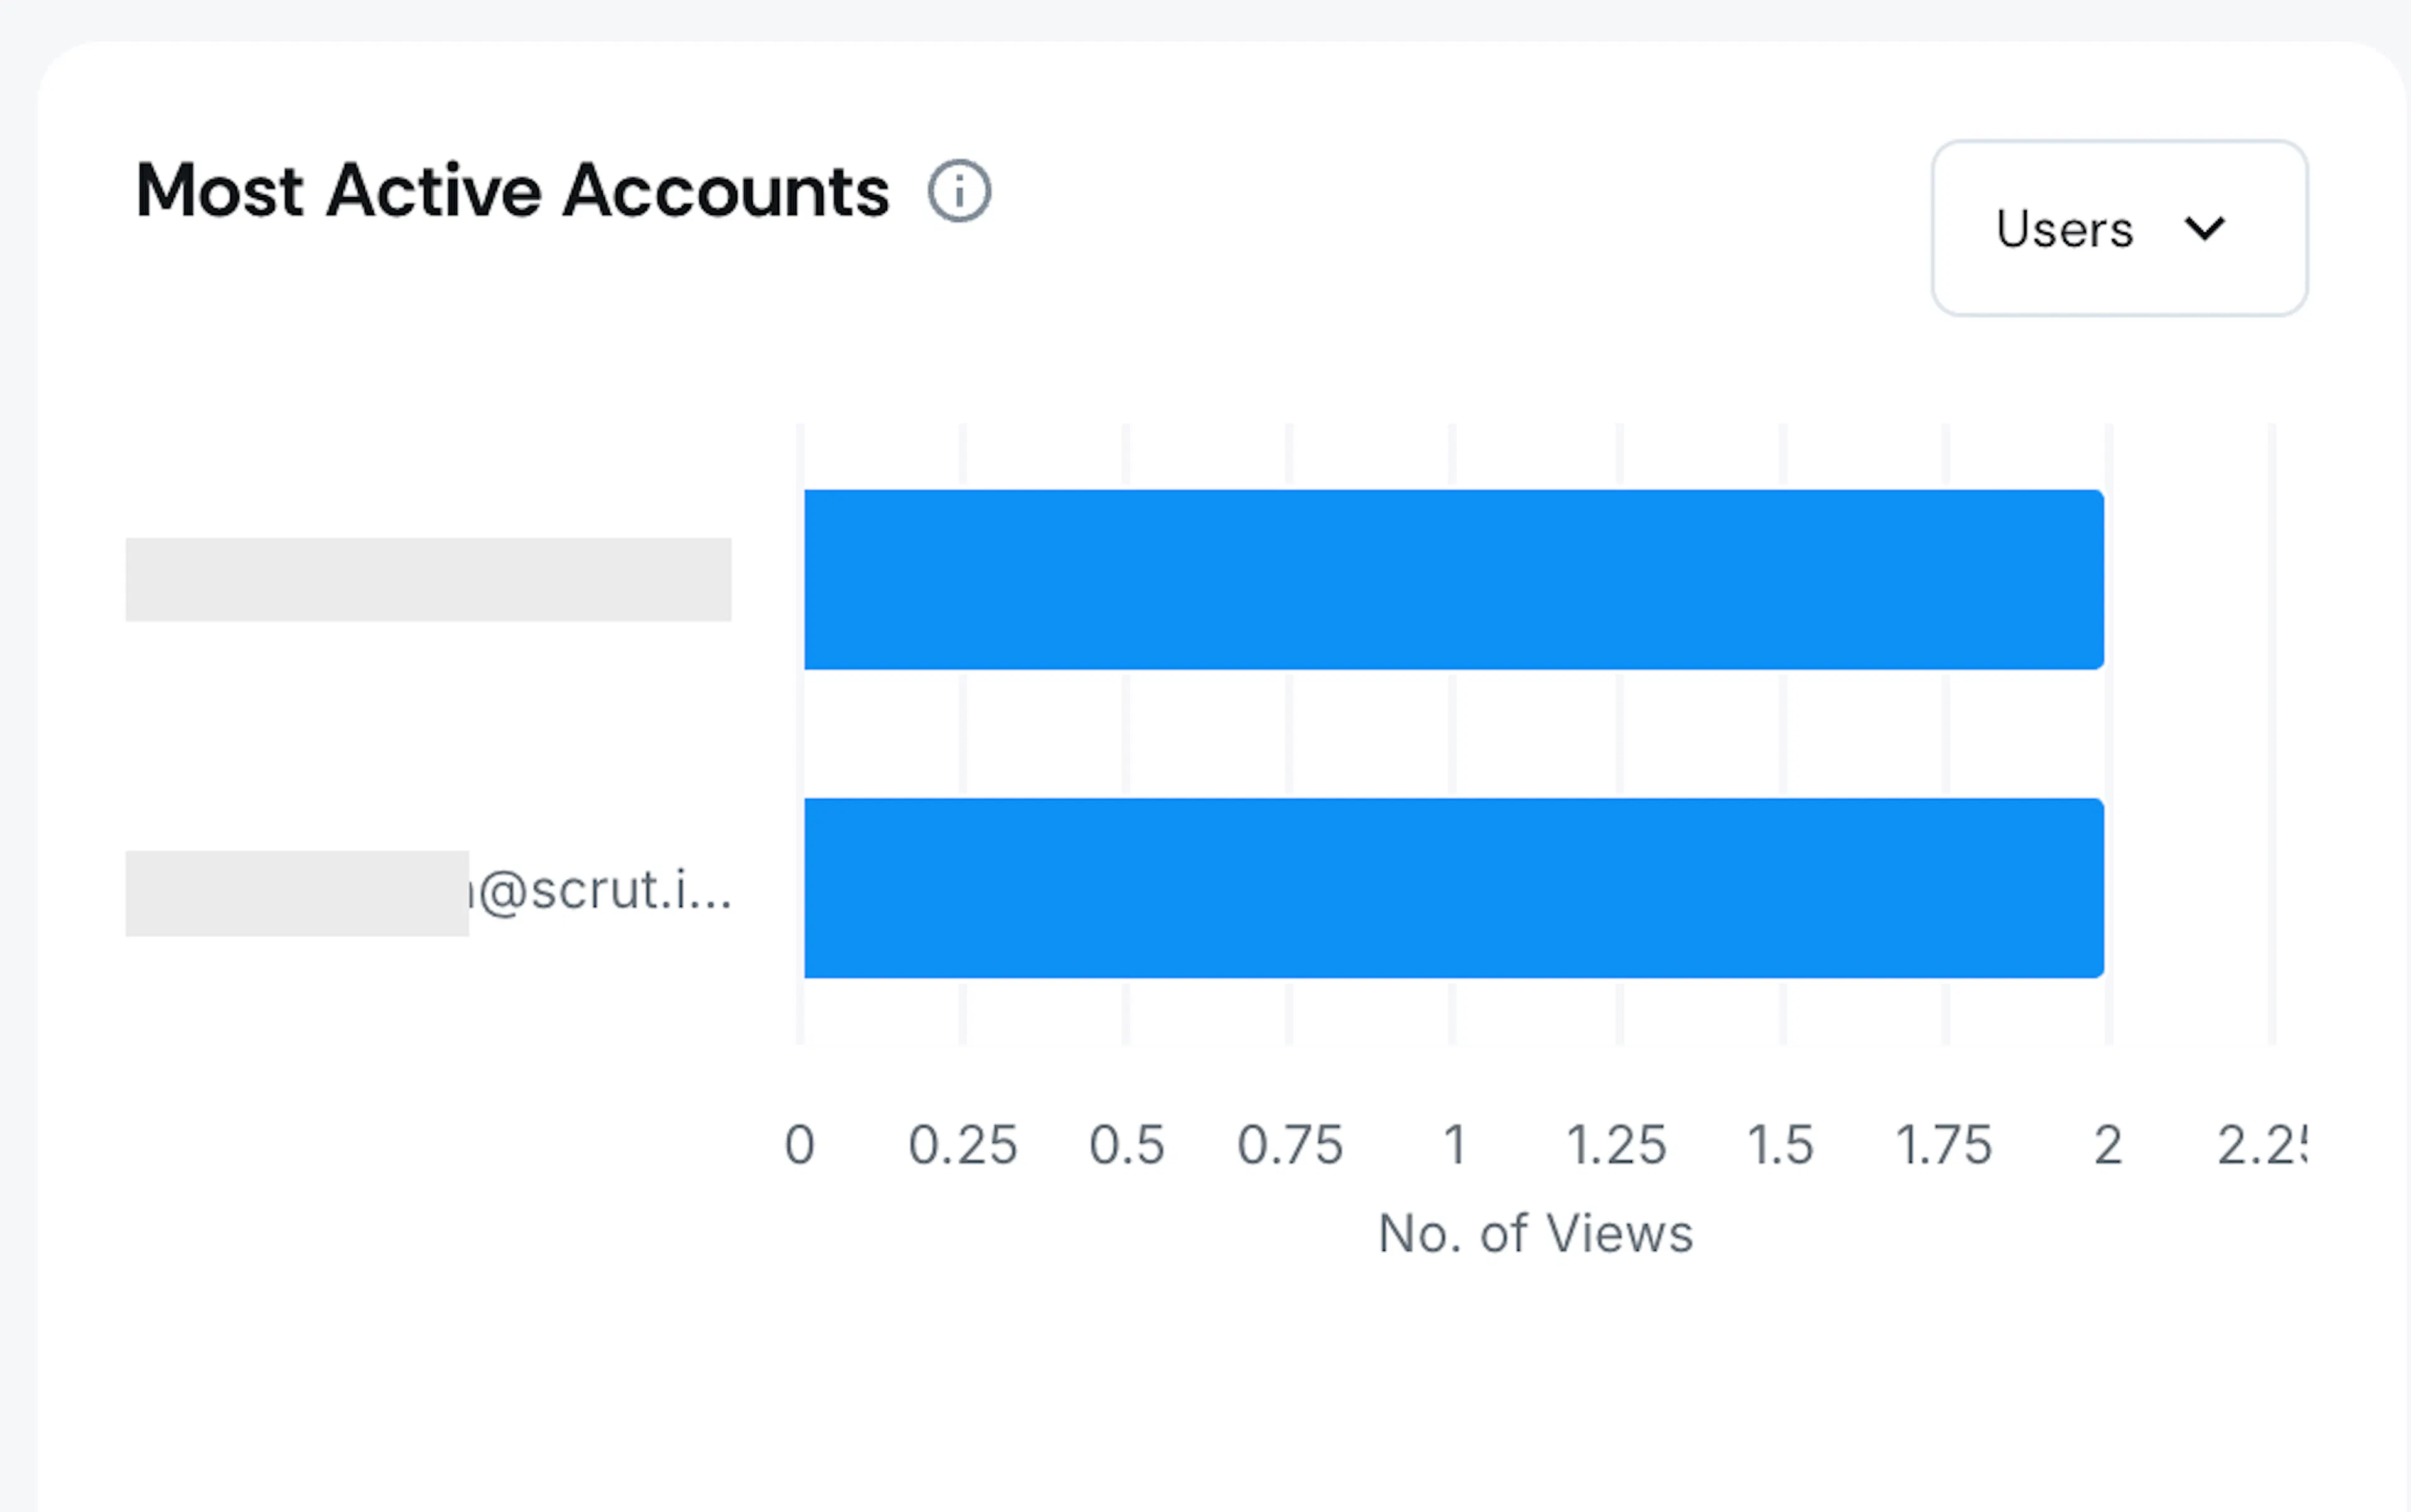Click the Most Active Accounts heading

pyautogui.click(x=512, y=191)
